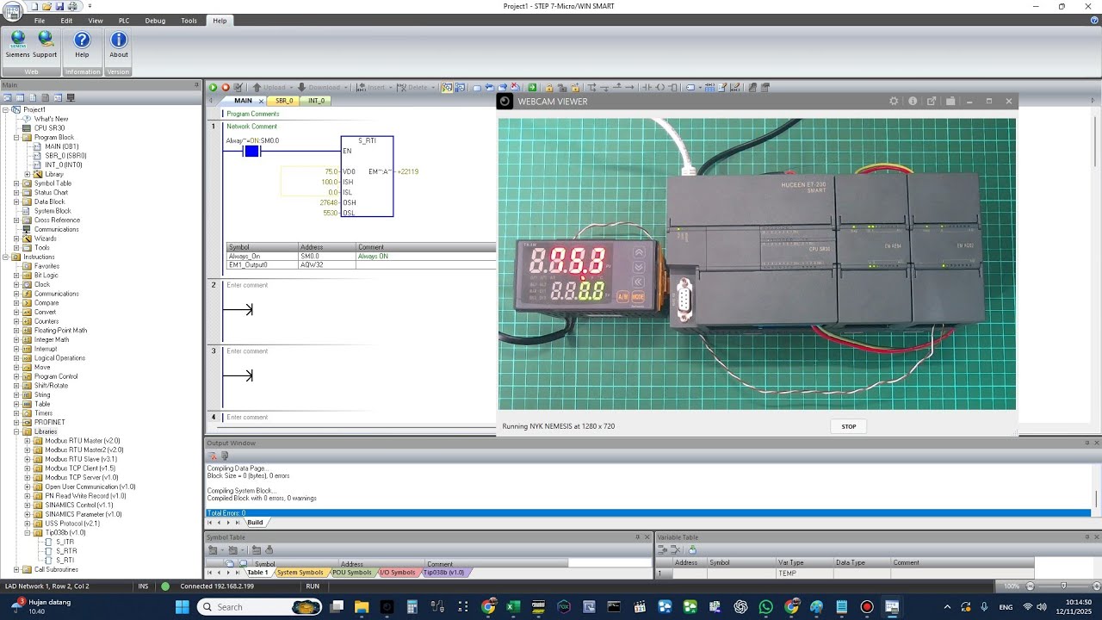Open the Edit ribbon tab
Viewport: 1102px width, 620px height.
(66, 21)
